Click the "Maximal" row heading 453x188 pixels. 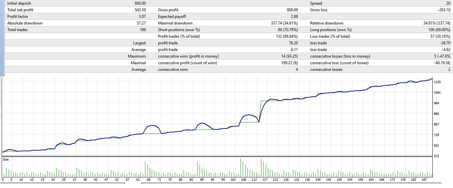[x=138, y=63]
